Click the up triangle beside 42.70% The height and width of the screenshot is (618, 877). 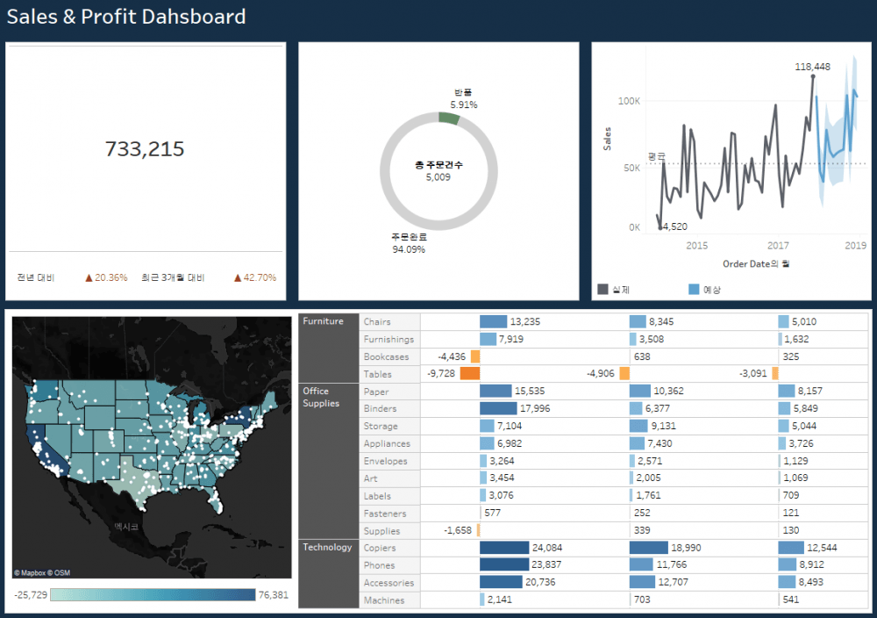pos(237,278)
